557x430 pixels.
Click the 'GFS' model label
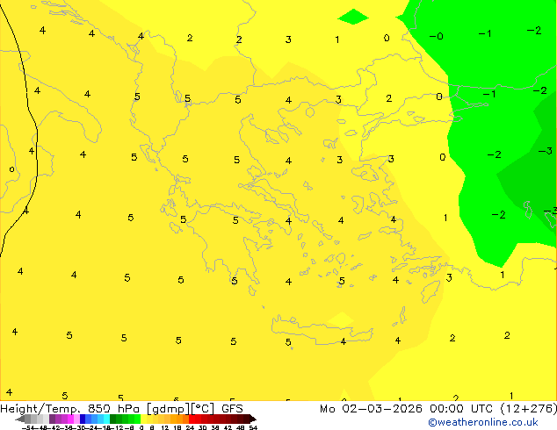232,408
